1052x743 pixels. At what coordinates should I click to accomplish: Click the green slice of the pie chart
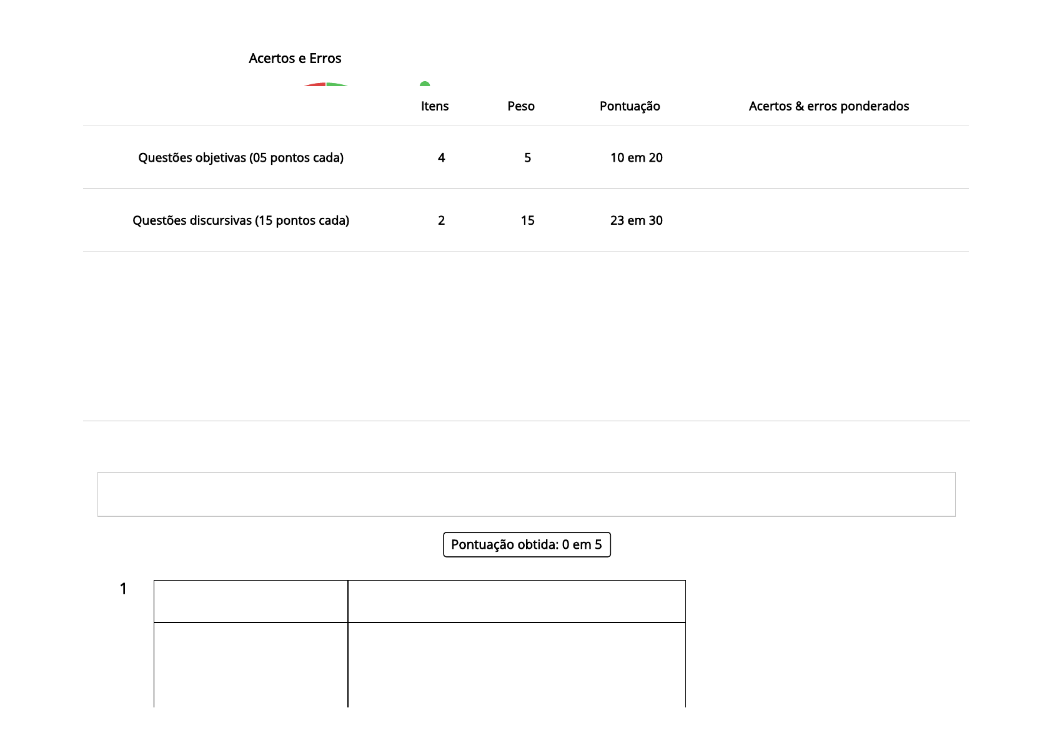[335, 84]
